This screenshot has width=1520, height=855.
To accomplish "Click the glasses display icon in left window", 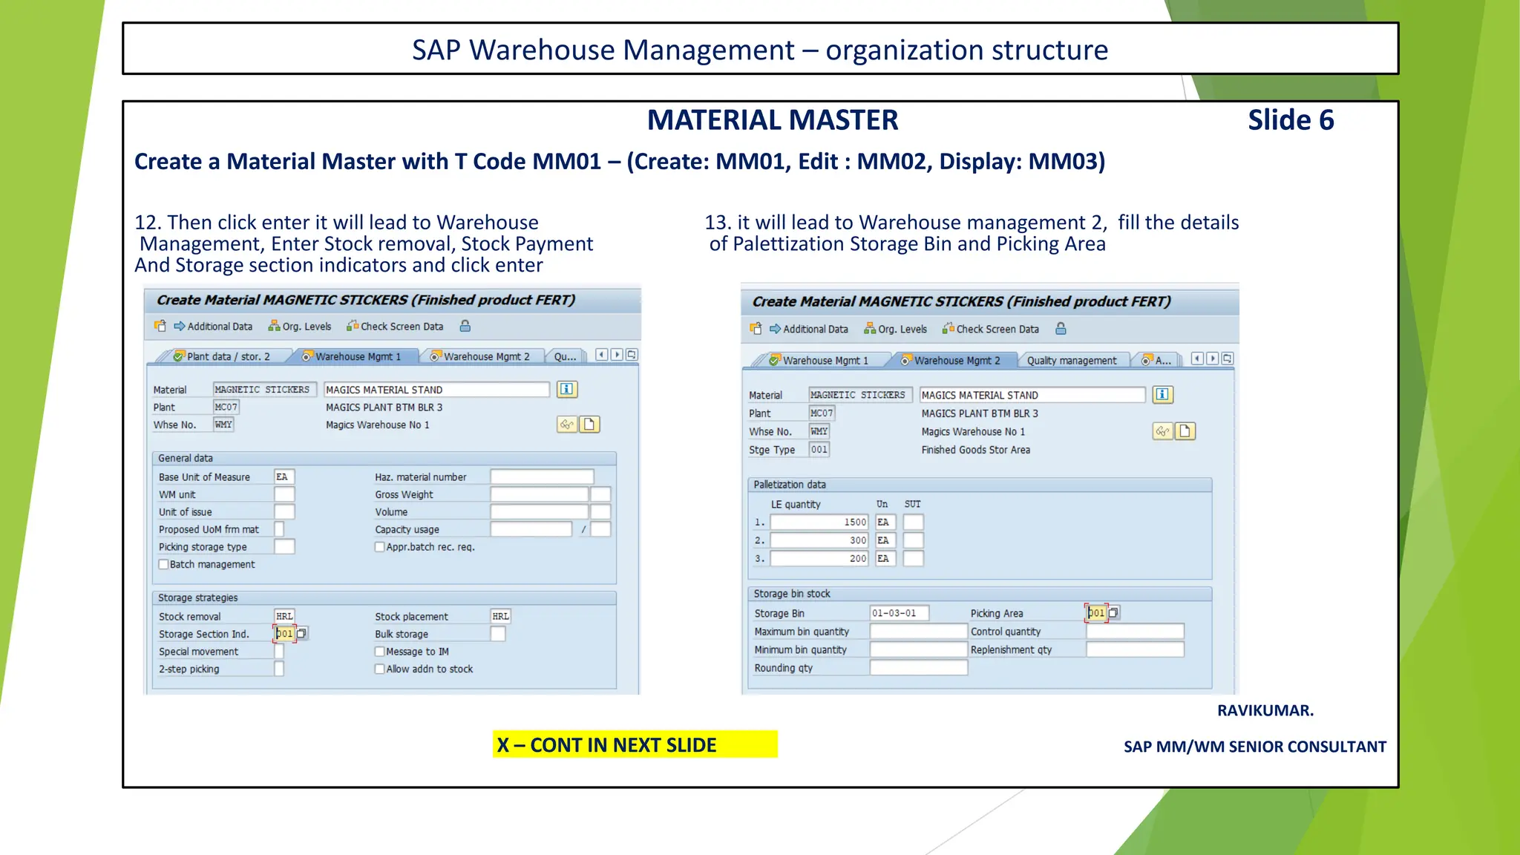I will click(x=567, y=425).
